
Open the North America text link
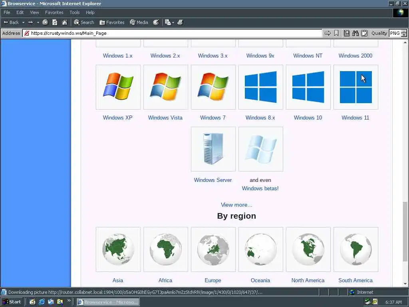click(x=308, y=280)
